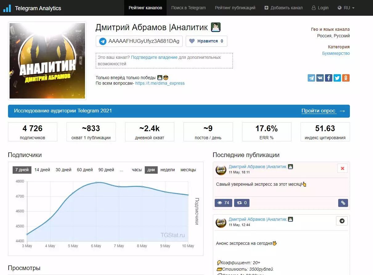Share channel via the Twitter icon
This screenshot has width=373, height=275.
pos(337,78)
